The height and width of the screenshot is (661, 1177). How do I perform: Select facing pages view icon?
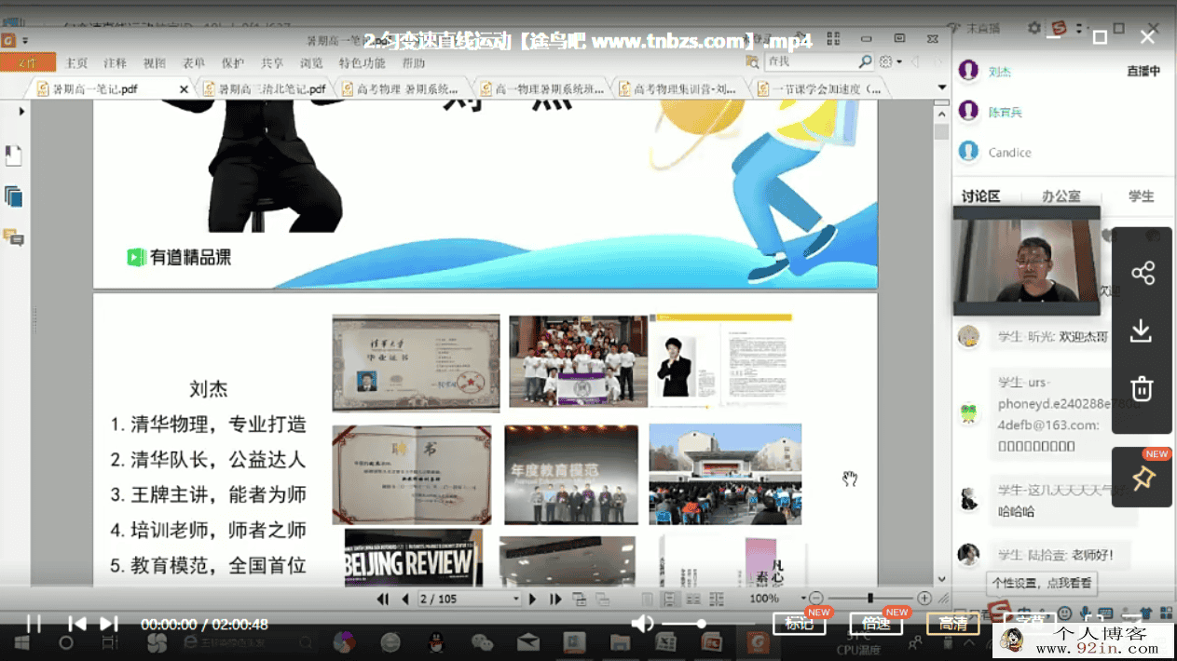point(693,599)
